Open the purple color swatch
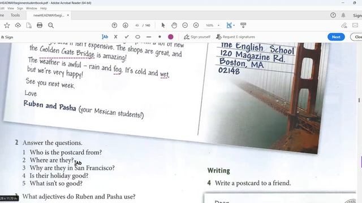The width and height of the screenshot is (362, 203). [x=171, y=37]
